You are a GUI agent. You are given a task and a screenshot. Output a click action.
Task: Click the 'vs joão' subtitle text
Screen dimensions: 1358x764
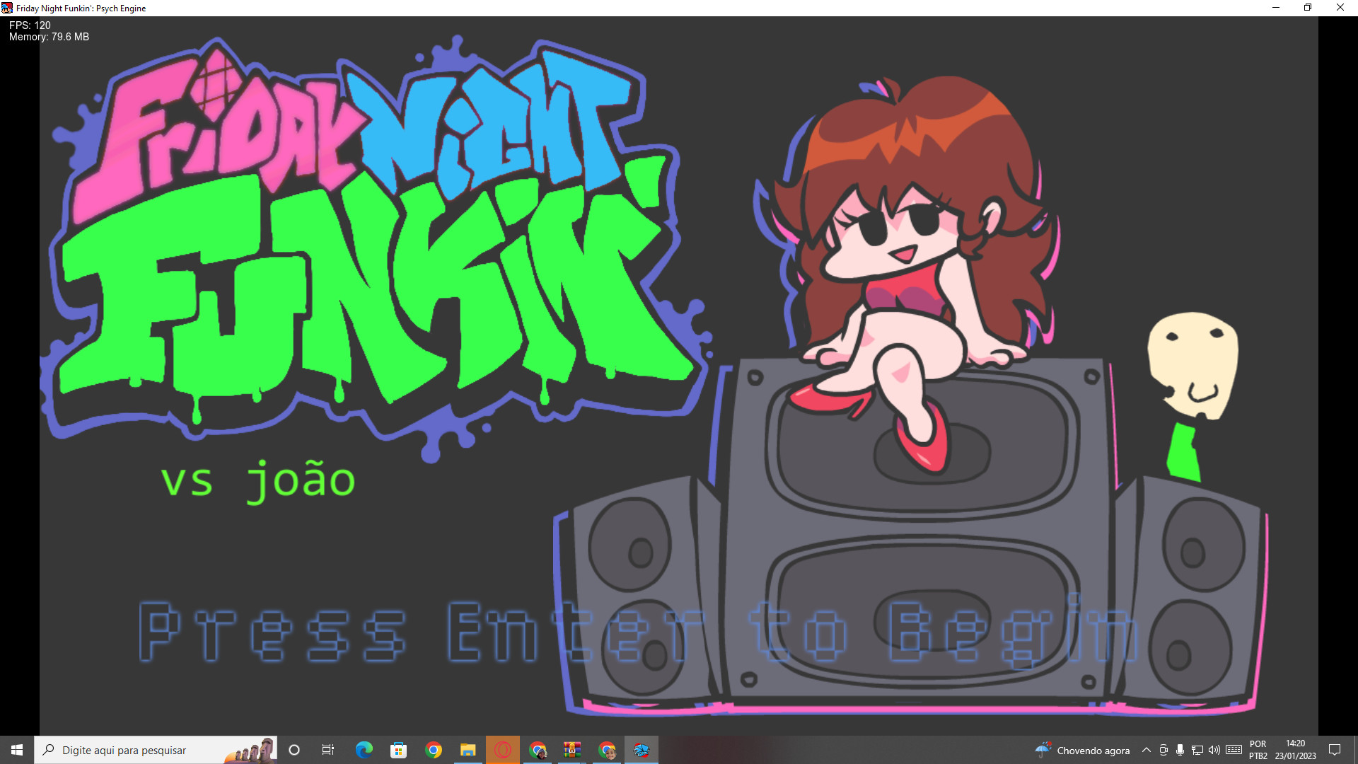coord(258,481)
